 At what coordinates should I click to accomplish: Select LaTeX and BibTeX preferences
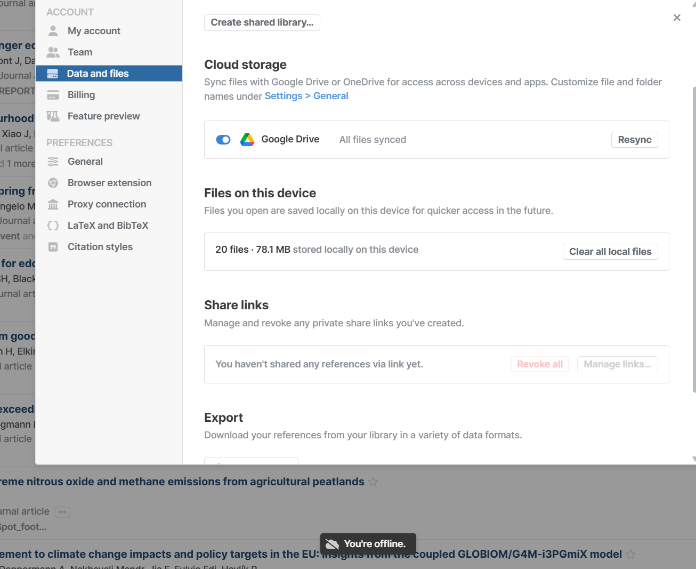[x=108, y=226]
